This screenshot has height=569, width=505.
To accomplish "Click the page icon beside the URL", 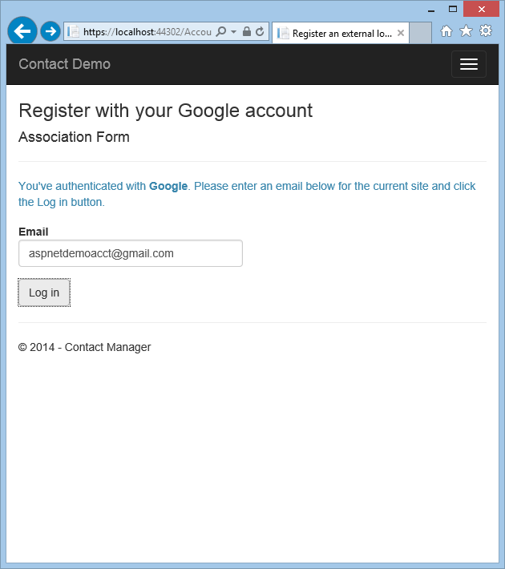I will [74, 32].
